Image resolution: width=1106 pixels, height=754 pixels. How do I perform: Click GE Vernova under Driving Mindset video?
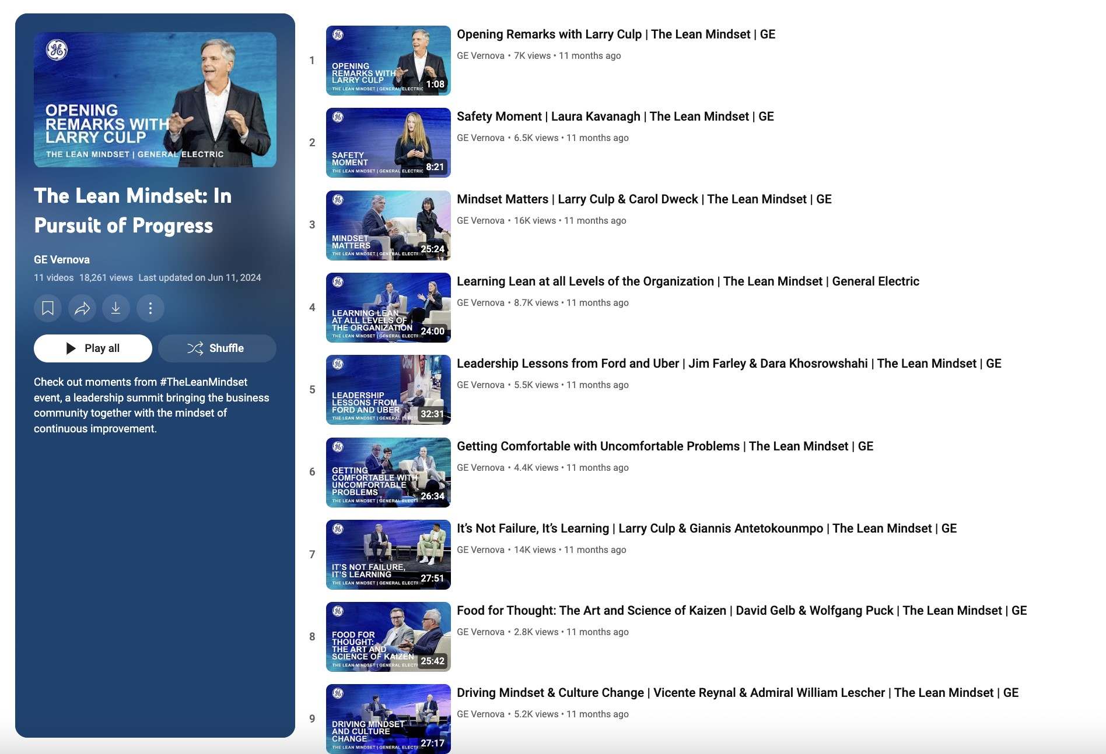click(x=481, y=714)
